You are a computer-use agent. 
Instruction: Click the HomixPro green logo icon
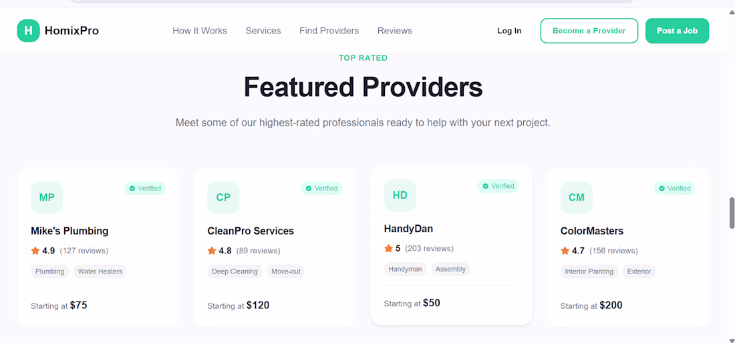pyautogui.click(x=28, y=31)
